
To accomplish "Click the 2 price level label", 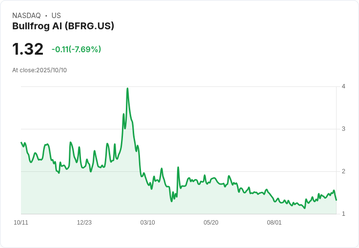I will tap(343, 171).
